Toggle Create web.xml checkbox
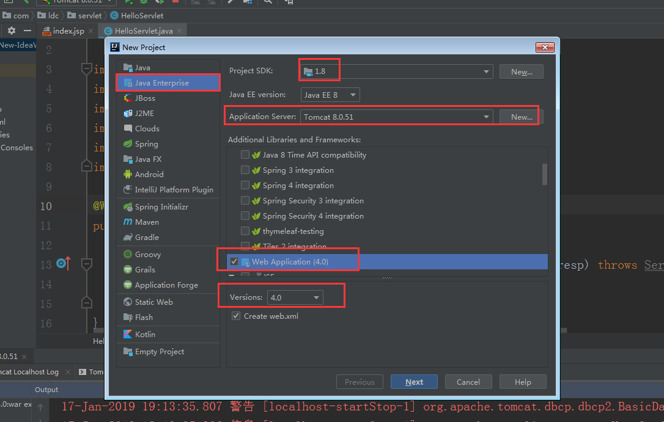This screenshot has height=422, width=664. tap(236, 316)
